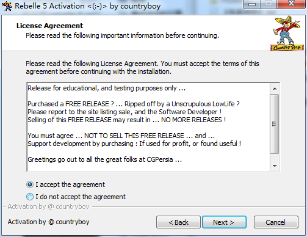
Task: Click the Country Boy mascot logo
Action: point(287,34)
